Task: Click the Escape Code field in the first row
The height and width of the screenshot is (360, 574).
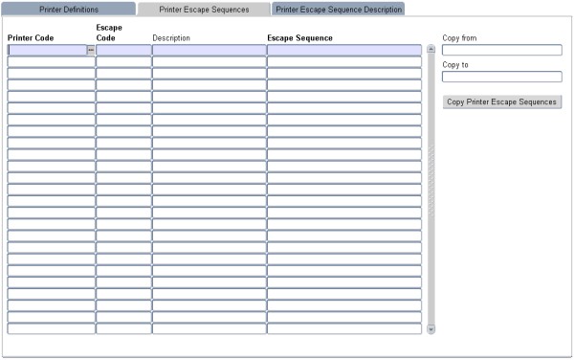Action: (123, 50)
